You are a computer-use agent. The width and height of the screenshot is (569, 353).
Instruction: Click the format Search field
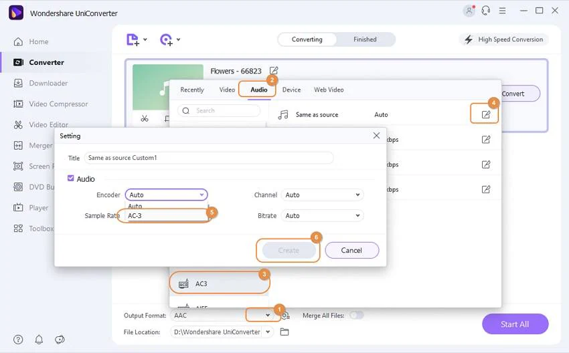tap(219, 110)
